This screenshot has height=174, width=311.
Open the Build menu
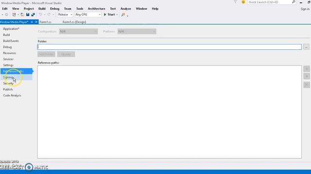[x=42, y=9]
